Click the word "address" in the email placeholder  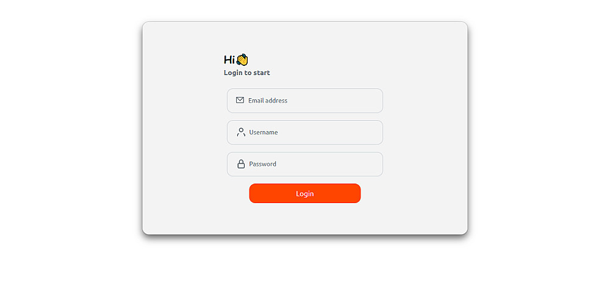276,100
